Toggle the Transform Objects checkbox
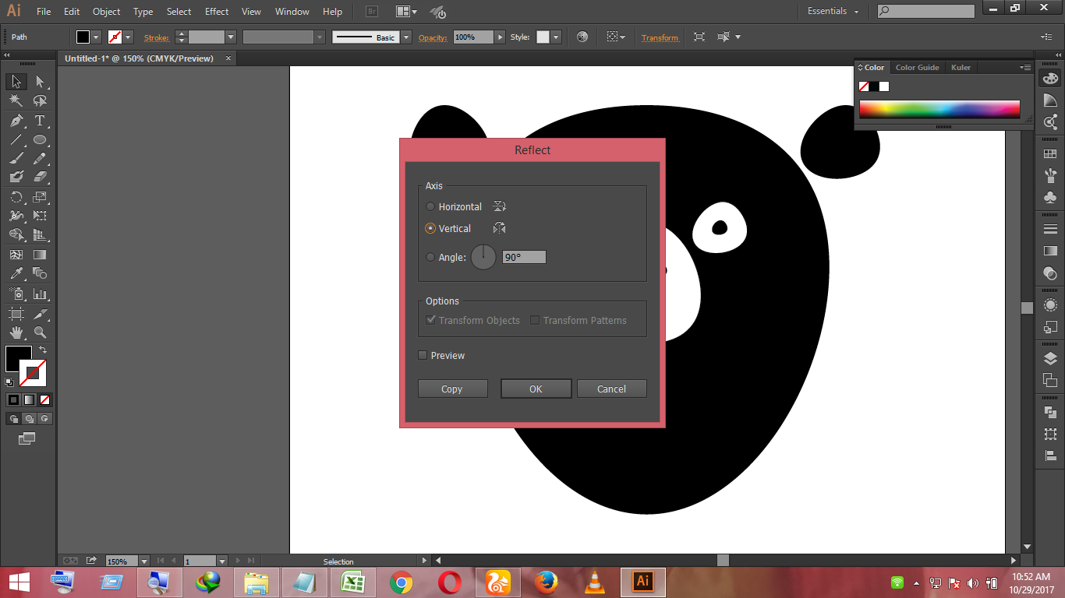Screen dimensions: 1065x598 coord(430,320)
